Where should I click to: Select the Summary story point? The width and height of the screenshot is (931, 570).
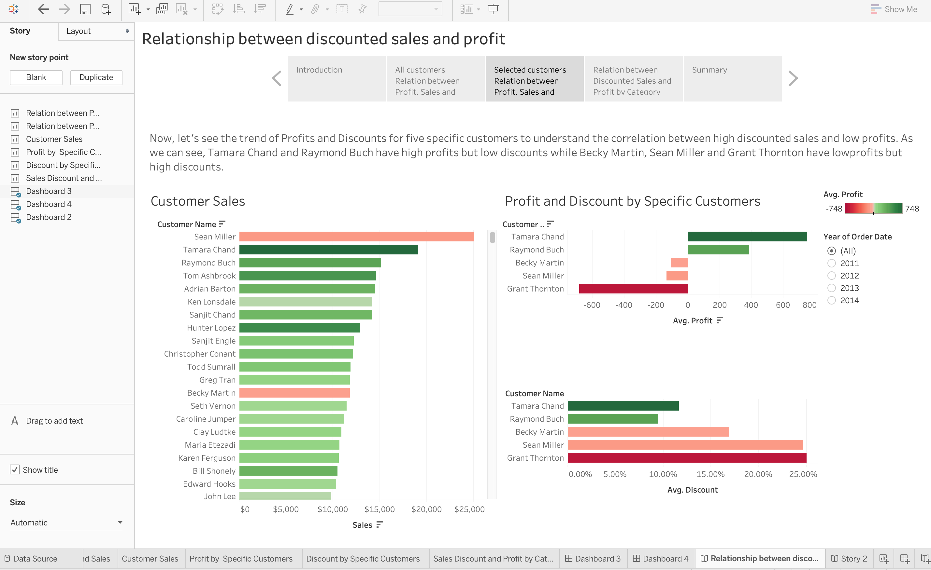[732, 78]
